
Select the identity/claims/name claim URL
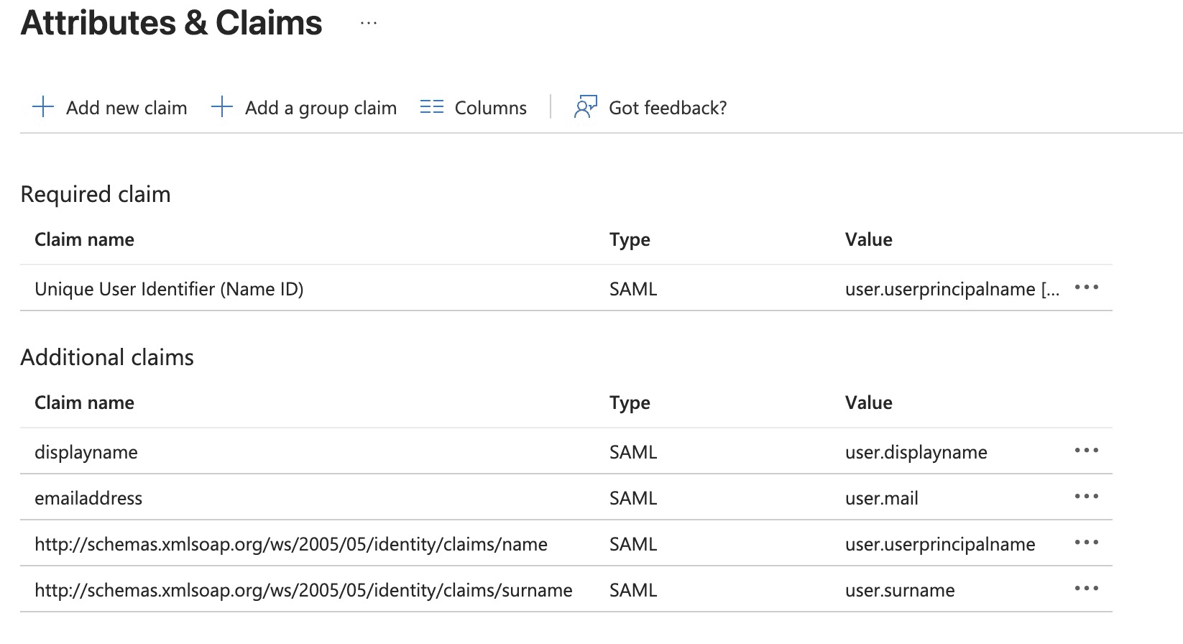291,544
